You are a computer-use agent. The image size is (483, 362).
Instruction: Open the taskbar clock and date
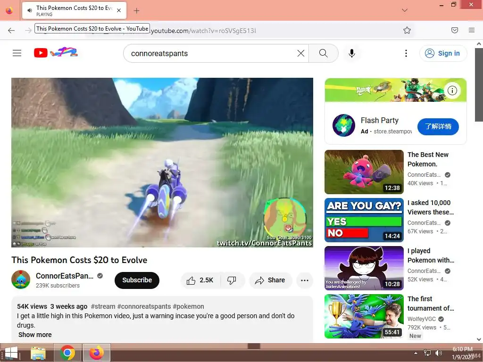(462, 353)
